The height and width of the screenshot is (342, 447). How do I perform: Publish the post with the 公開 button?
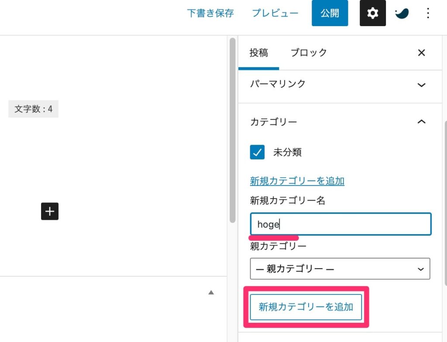pos(330,13)
